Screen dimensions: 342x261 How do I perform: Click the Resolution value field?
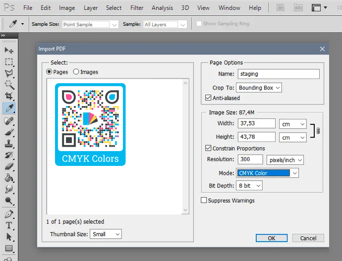[x=250, y=159]
